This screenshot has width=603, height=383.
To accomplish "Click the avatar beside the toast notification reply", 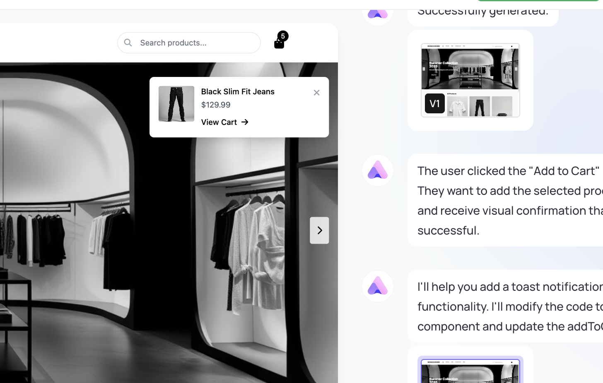I will pos(378,286).
